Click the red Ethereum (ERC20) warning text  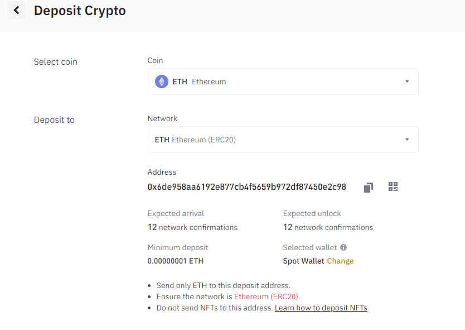coord(266,296)
